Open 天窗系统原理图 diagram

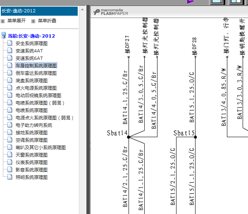[x=31, y=155]
